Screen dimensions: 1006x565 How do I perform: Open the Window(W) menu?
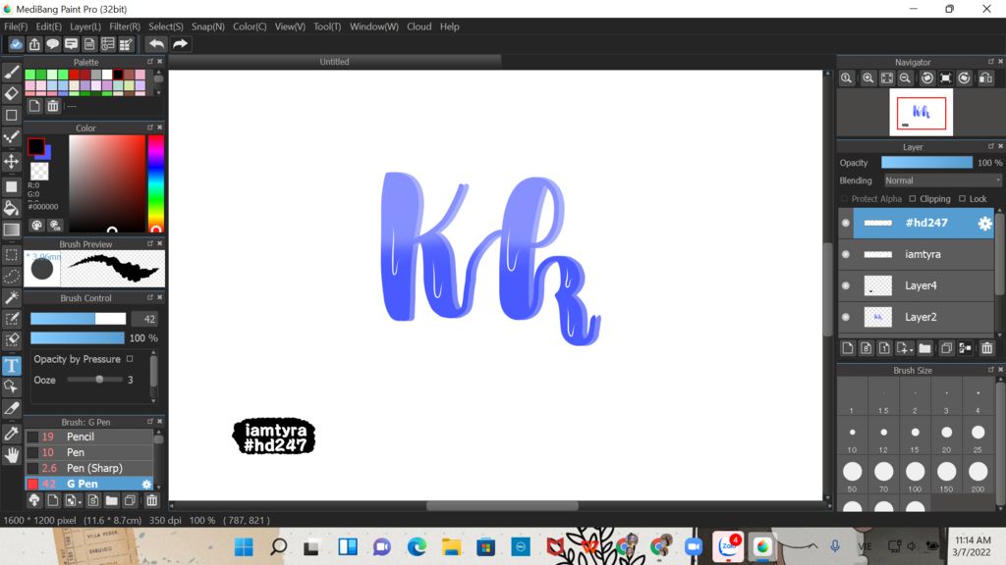[373, 26]
